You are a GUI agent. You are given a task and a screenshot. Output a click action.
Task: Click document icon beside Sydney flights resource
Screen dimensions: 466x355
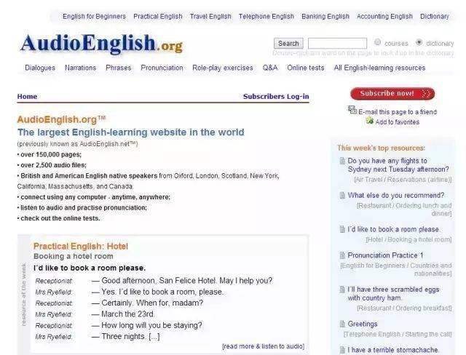(x=342, y=161)
